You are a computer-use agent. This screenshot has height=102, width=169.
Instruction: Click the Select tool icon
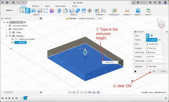(148, 11)
